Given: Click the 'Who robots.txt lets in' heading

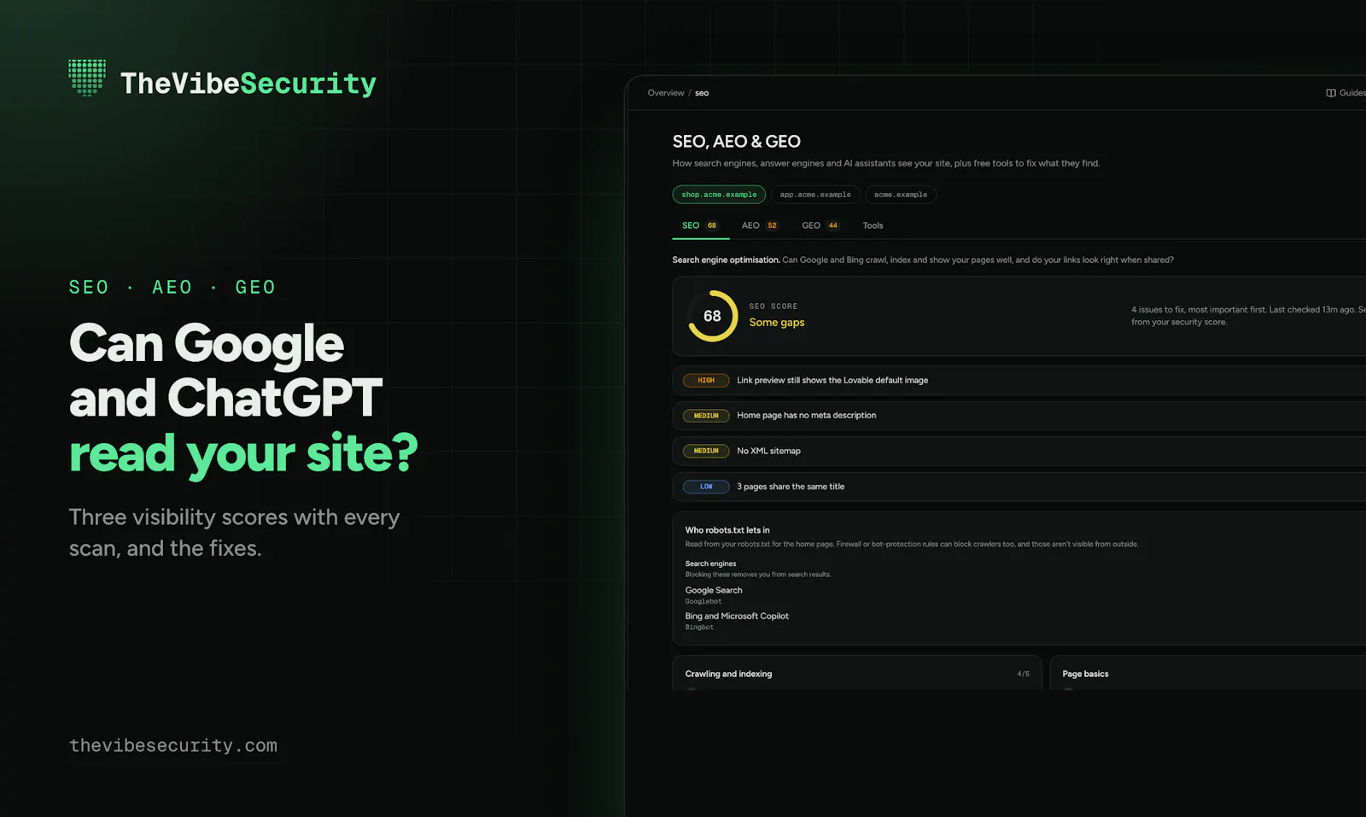Looking at the screenshot, I should coord(727,530).
